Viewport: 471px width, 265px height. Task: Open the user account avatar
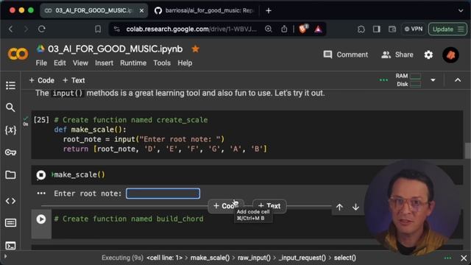450,55
